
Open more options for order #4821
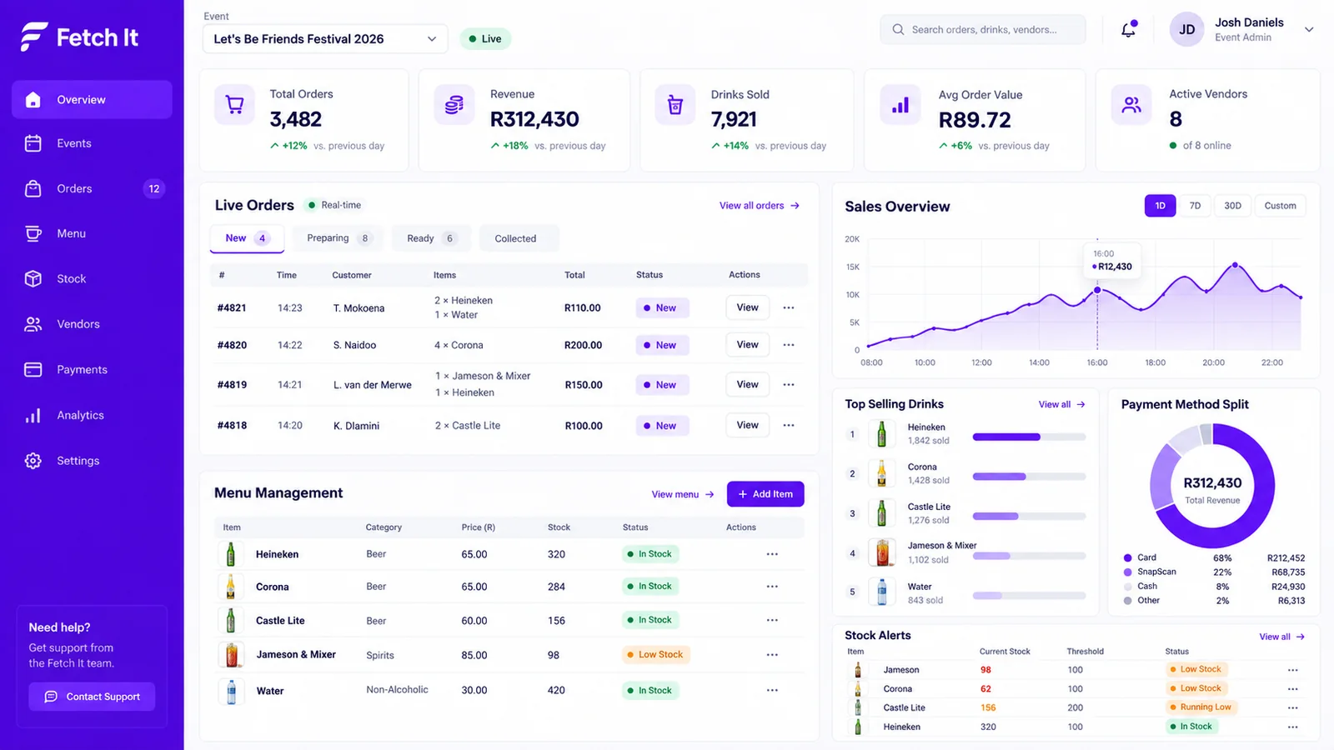click(789, 307)
